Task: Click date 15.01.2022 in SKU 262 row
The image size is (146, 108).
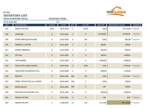Action: (x=64, y=98)
